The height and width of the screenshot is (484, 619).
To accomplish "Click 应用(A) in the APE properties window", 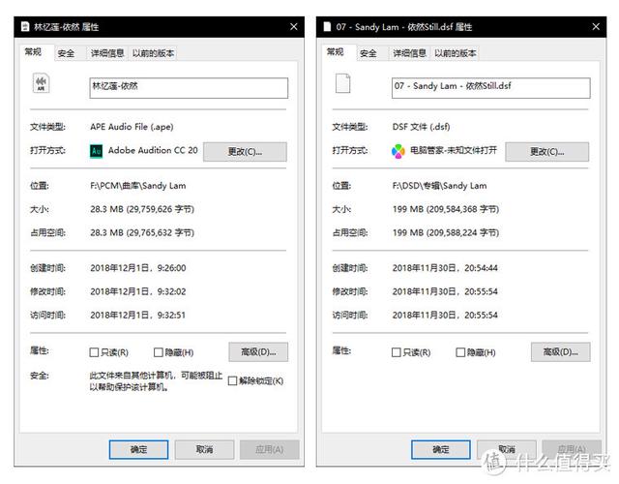I will coord(270,449).
